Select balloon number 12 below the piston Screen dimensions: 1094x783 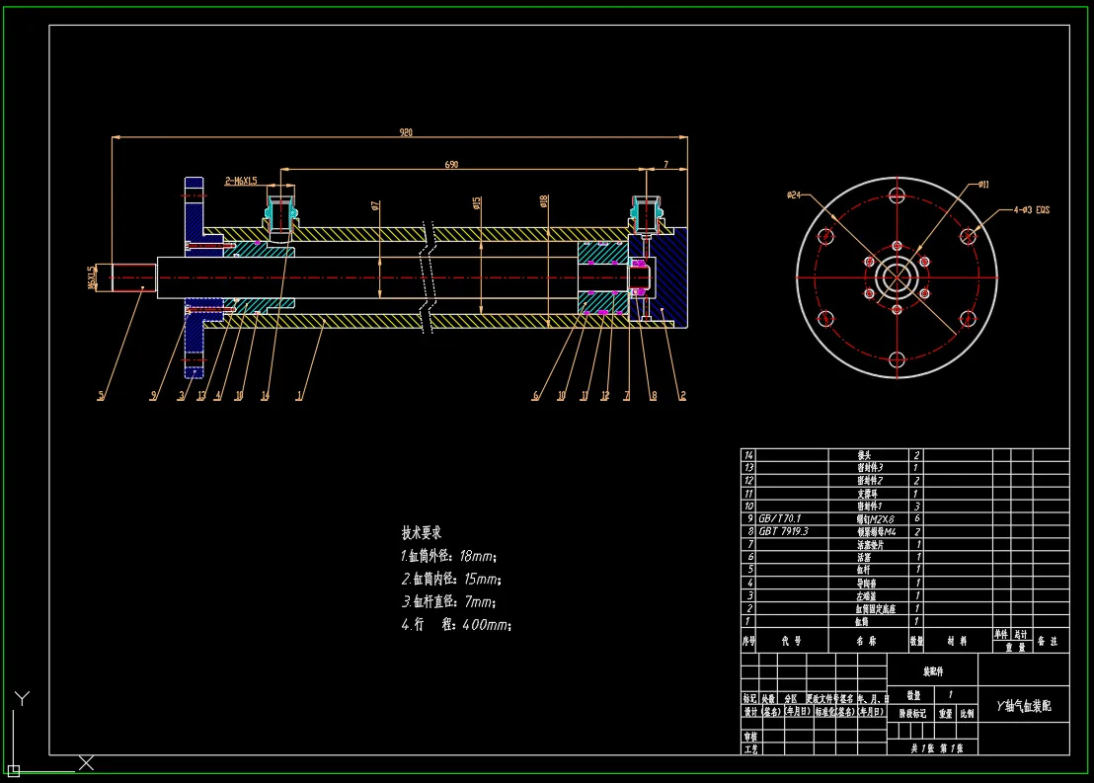(x=605, y=396)
